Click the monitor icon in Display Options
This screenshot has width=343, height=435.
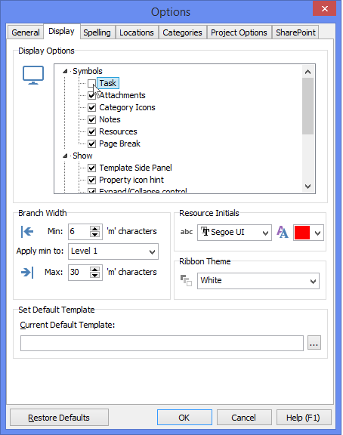[x=33, y=76]
